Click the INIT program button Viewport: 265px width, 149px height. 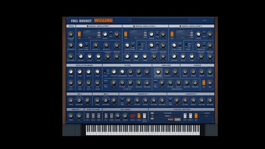[x=196, y=116]
